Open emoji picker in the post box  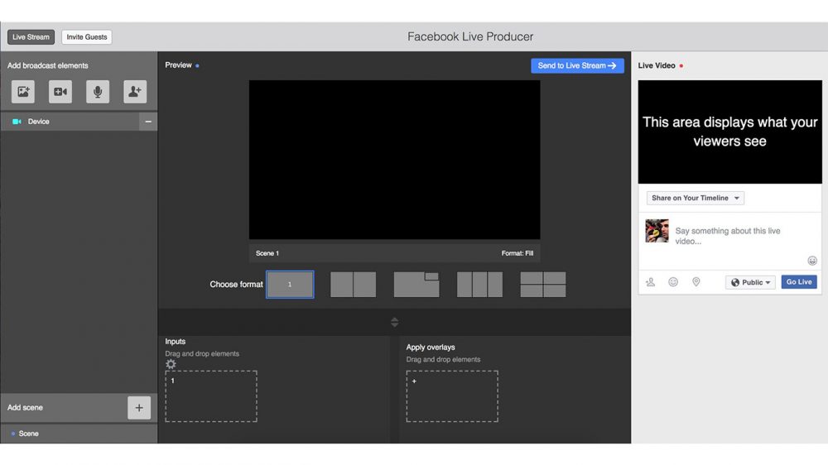click(812, 261)
